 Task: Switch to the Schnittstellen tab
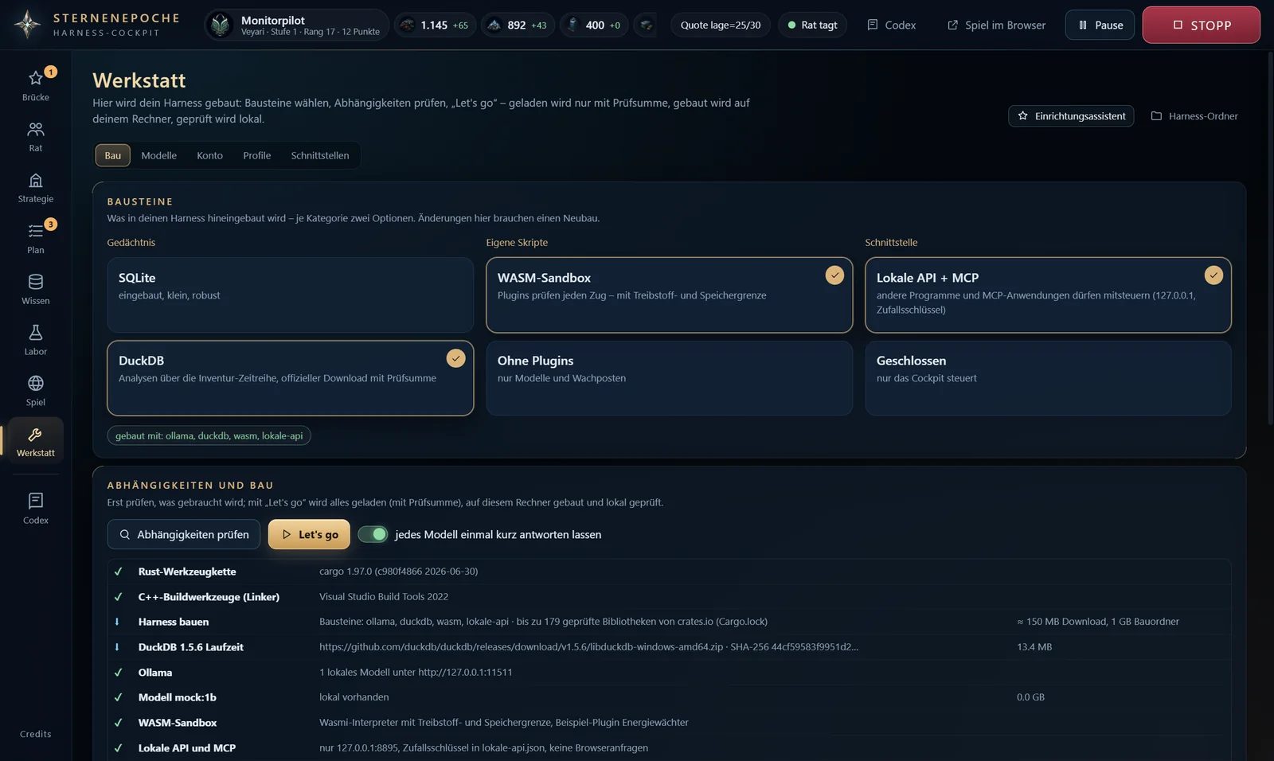pos(320,155)
